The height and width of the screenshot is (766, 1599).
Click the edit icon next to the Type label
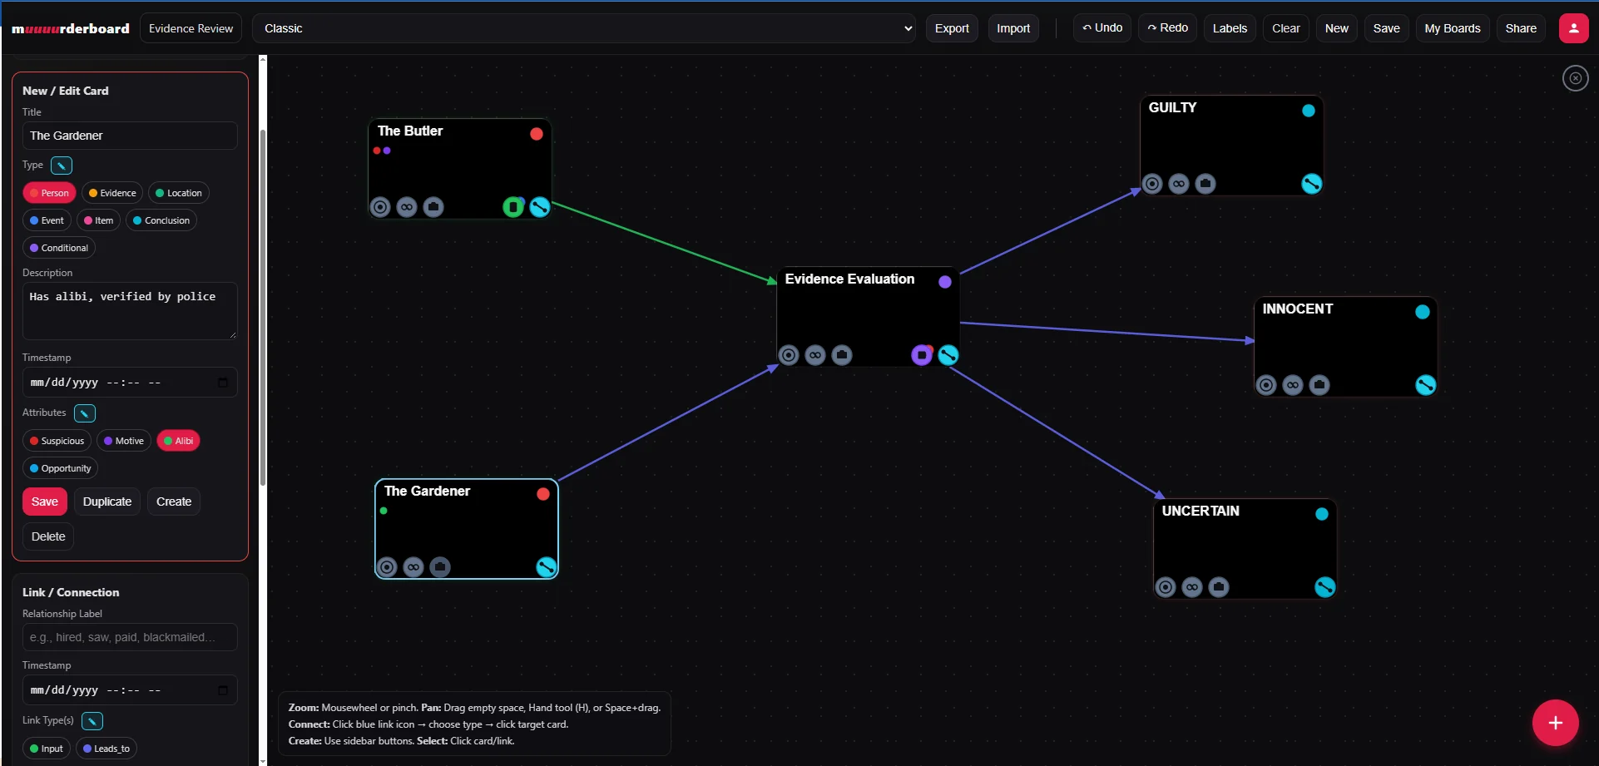coord(62,166)
